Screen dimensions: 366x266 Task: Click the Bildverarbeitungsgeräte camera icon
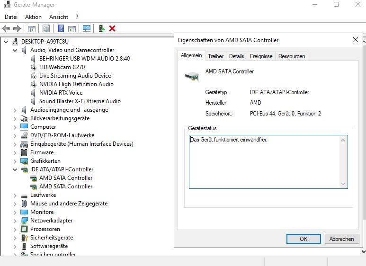pyautogui.click(x=24, y=118)
